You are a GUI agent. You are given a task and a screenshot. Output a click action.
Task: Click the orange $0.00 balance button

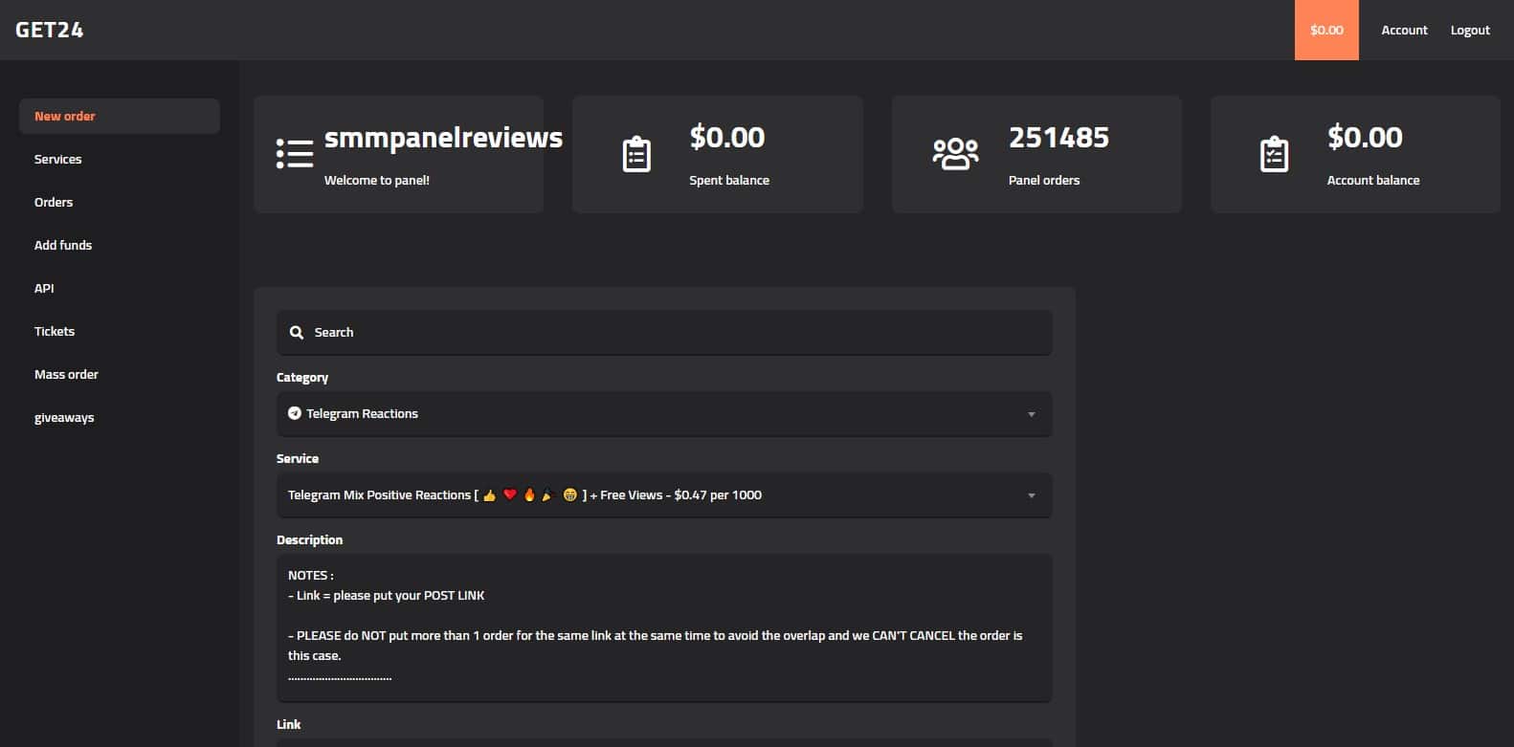[1325, 31]
